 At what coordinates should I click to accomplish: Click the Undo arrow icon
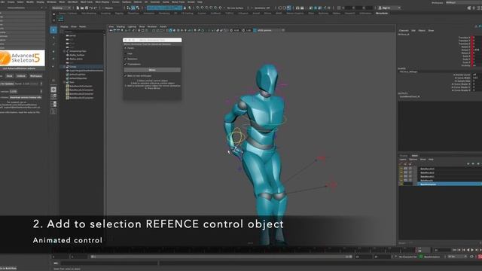(x=90, y=8)
